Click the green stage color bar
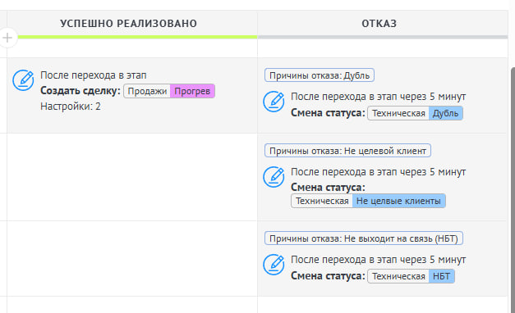Viewport: 515px width, 313px height. 137,37
